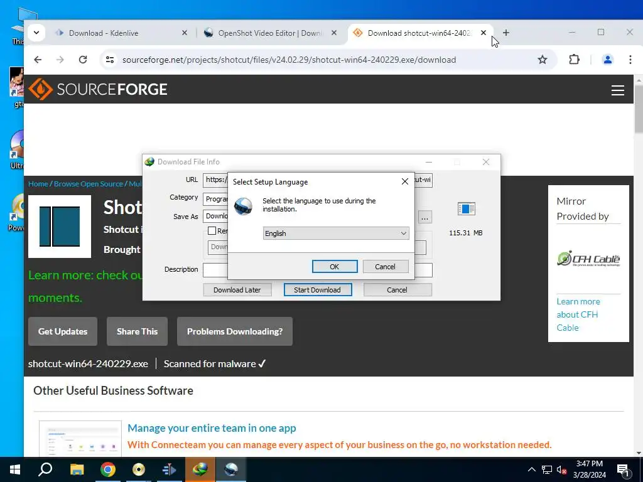
Task: Open Chrome three-dot menu
Action: click(x=630, y=60)
